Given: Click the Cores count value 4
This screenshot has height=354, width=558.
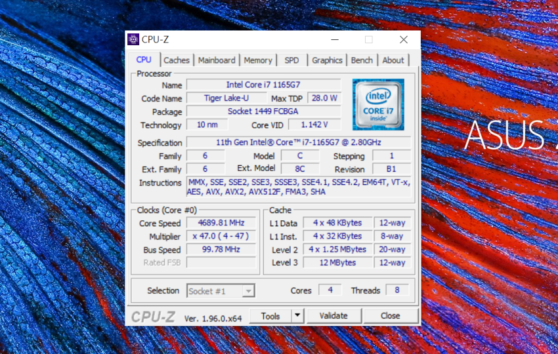Looking at the screenshot, I should click(x=330, y=290).
